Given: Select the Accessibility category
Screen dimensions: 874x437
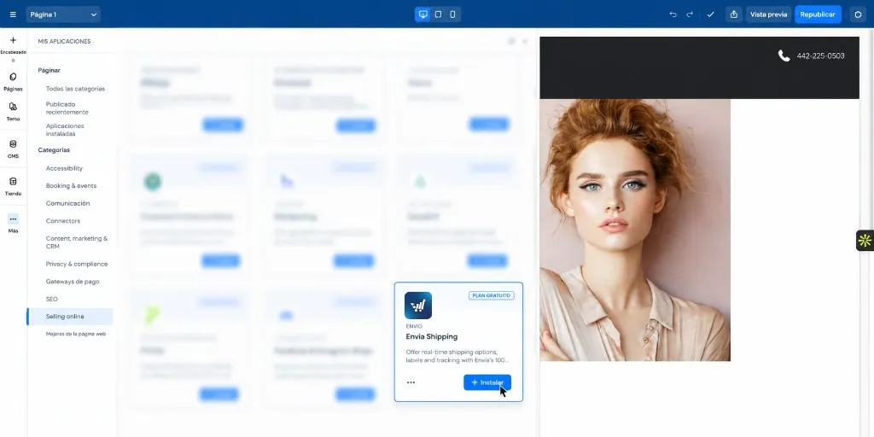Looking at the screenshot, I should click(64, 168).
